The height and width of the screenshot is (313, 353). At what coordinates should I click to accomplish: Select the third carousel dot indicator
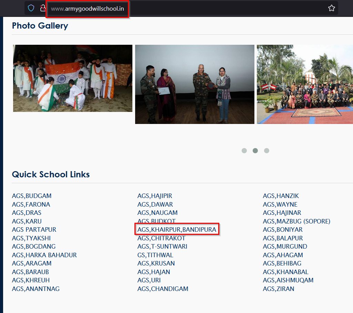[266, 150]
